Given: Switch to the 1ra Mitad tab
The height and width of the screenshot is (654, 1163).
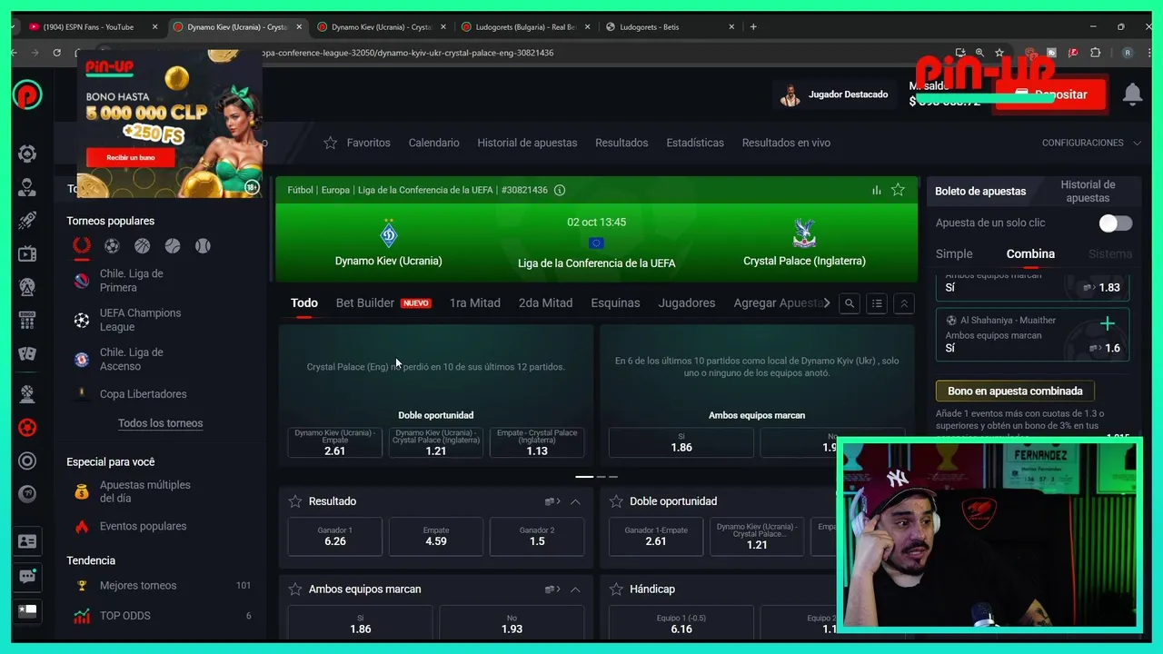Looking at the screenshot, I should pyautogui.click(x=474, y=302).
